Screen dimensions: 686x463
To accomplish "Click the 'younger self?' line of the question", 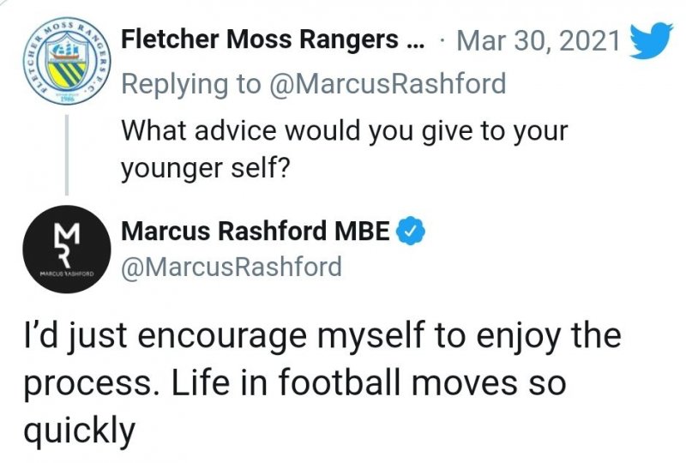I will click(207, 168).
